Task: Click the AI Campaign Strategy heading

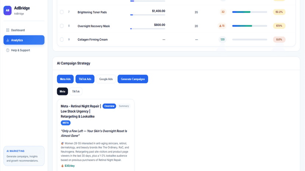Action: coord(74,63)
